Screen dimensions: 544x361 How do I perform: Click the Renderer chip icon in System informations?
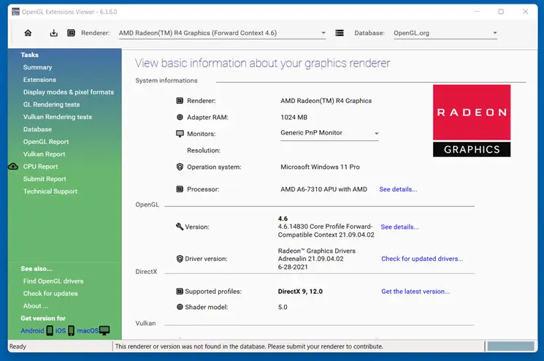[x=180, y=101]
